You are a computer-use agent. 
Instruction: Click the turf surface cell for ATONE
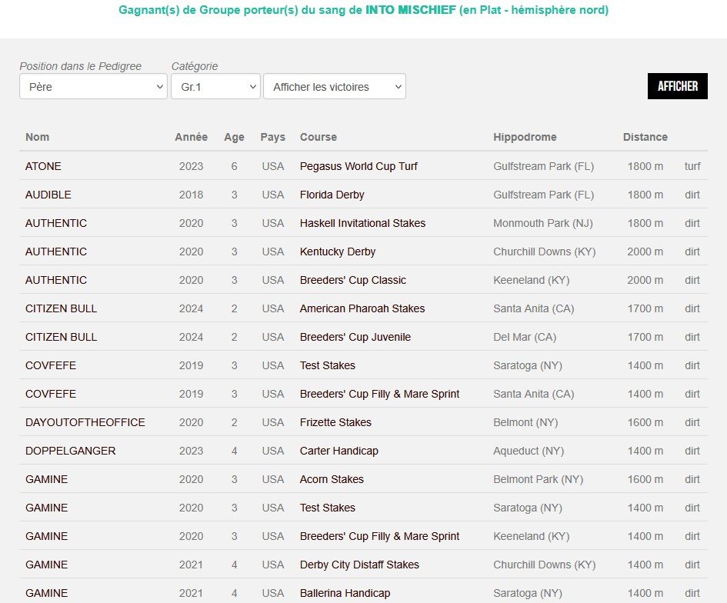[x=692, y=166]
